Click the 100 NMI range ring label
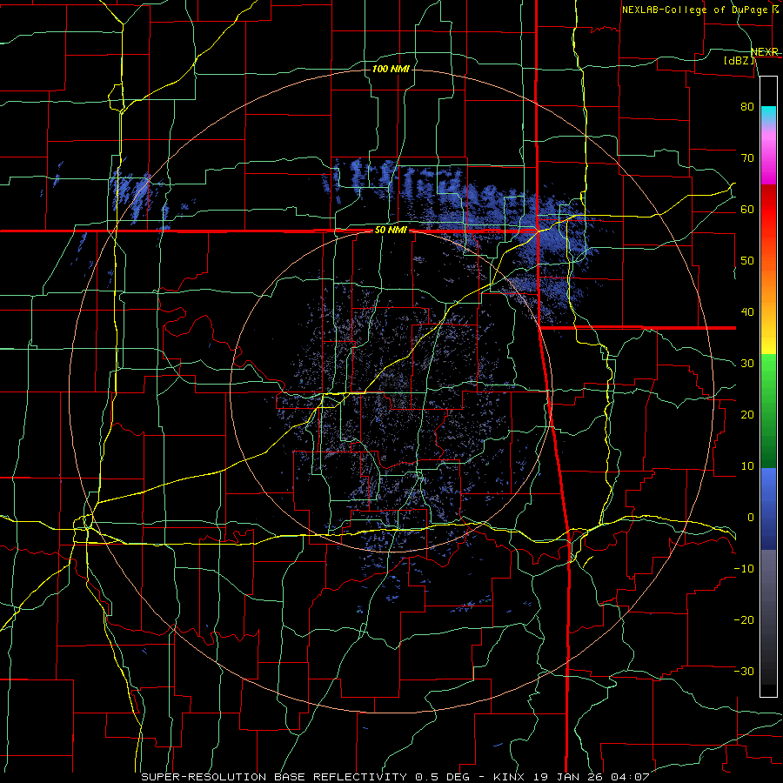The height and width of the screenshot is (783, 783). pos(391,69)
